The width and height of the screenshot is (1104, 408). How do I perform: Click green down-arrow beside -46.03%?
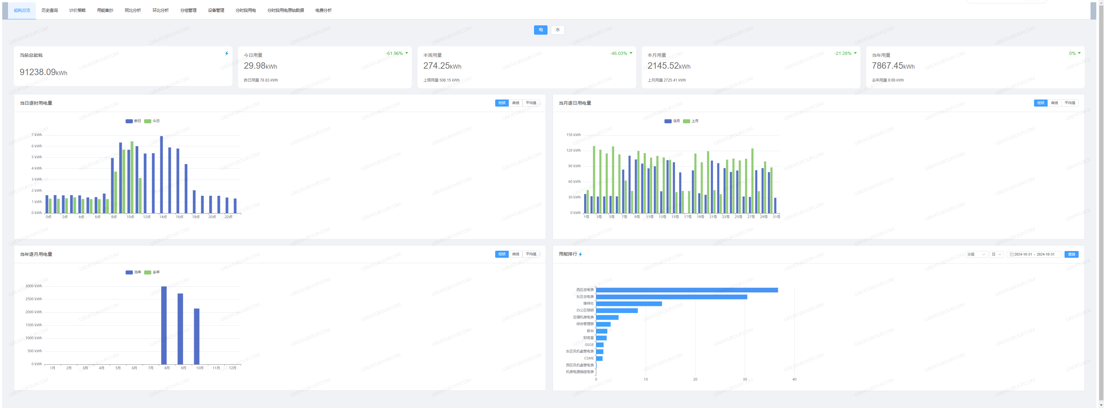pos(631,53)
